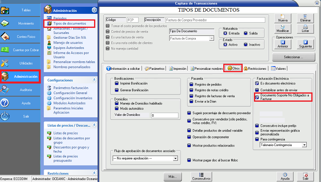Switch to the Parámetros tab
321x182 pixels.
(155, 69)
